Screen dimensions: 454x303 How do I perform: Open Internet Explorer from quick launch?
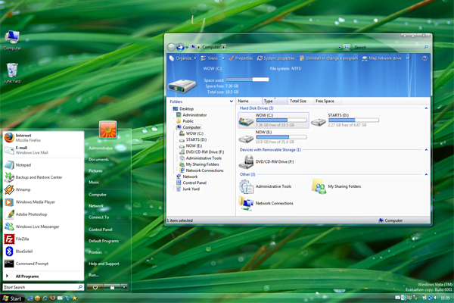(45, 298)
